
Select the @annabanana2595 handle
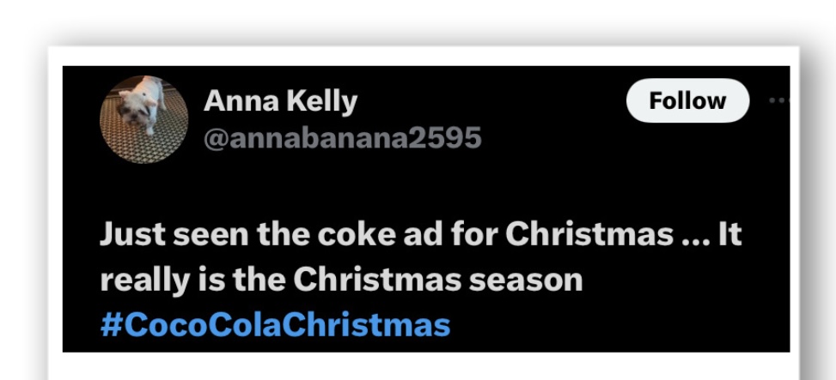point(342,137)
